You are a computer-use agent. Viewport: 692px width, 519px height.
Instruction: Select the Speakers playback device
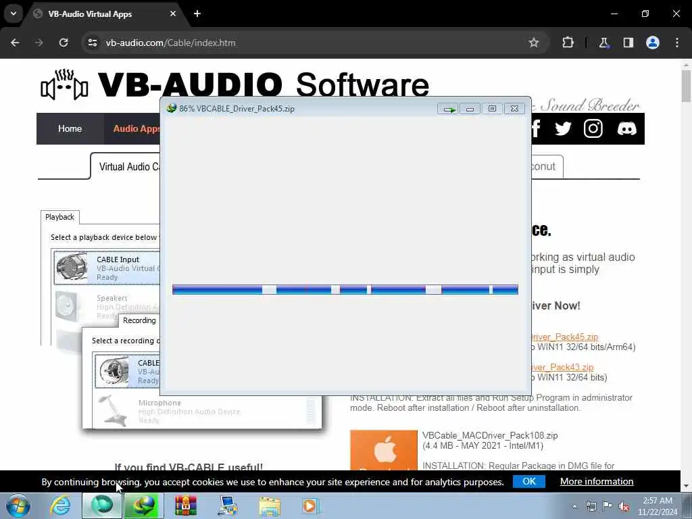107,307
